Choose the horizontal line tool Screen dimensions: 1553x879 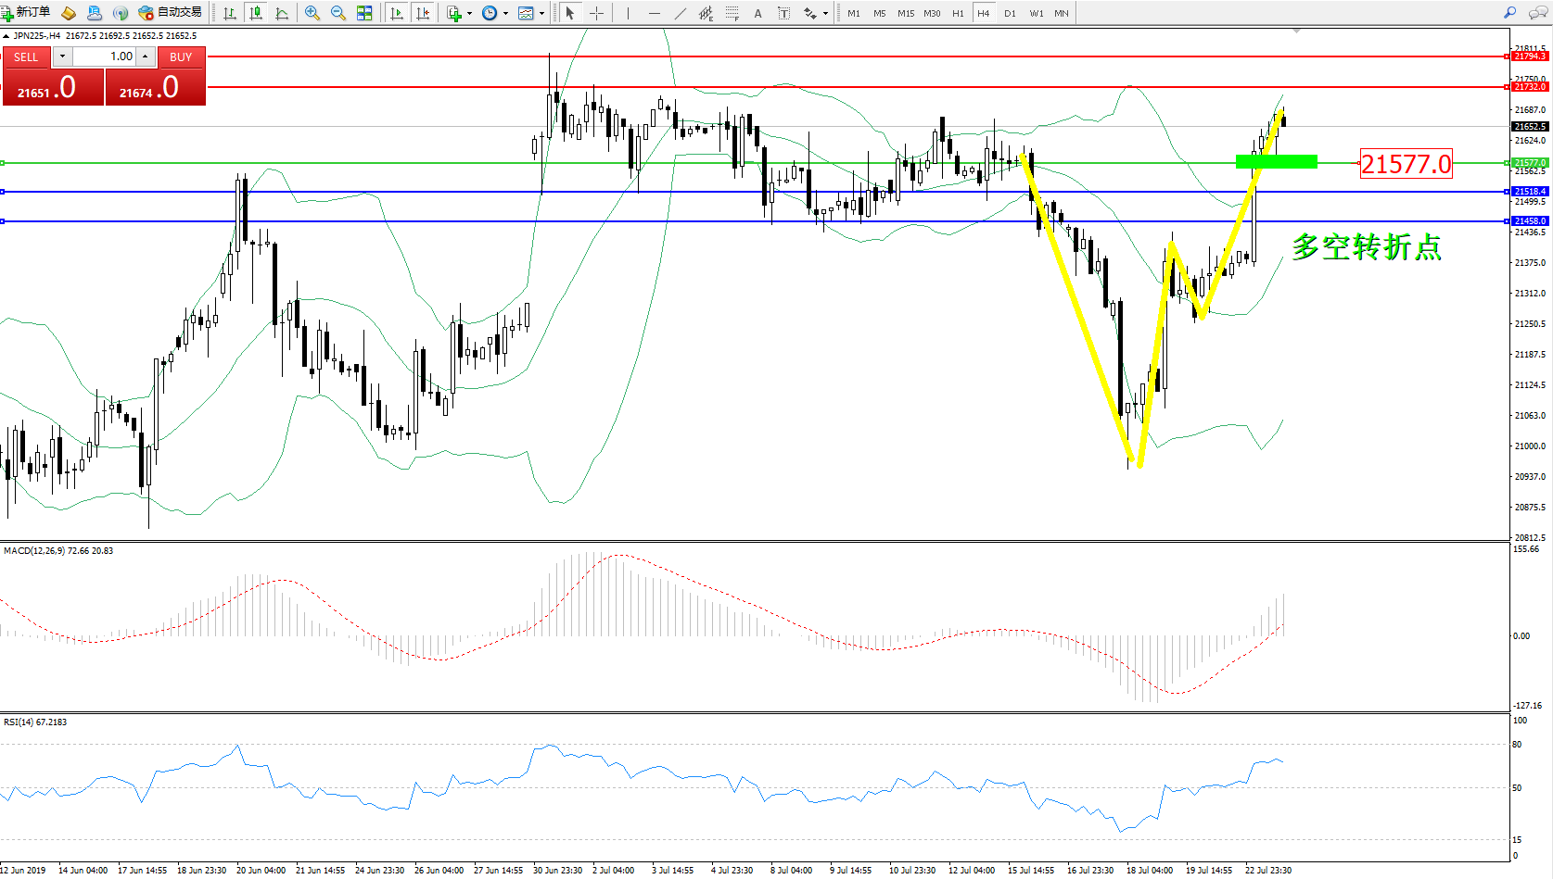point(655,13)
